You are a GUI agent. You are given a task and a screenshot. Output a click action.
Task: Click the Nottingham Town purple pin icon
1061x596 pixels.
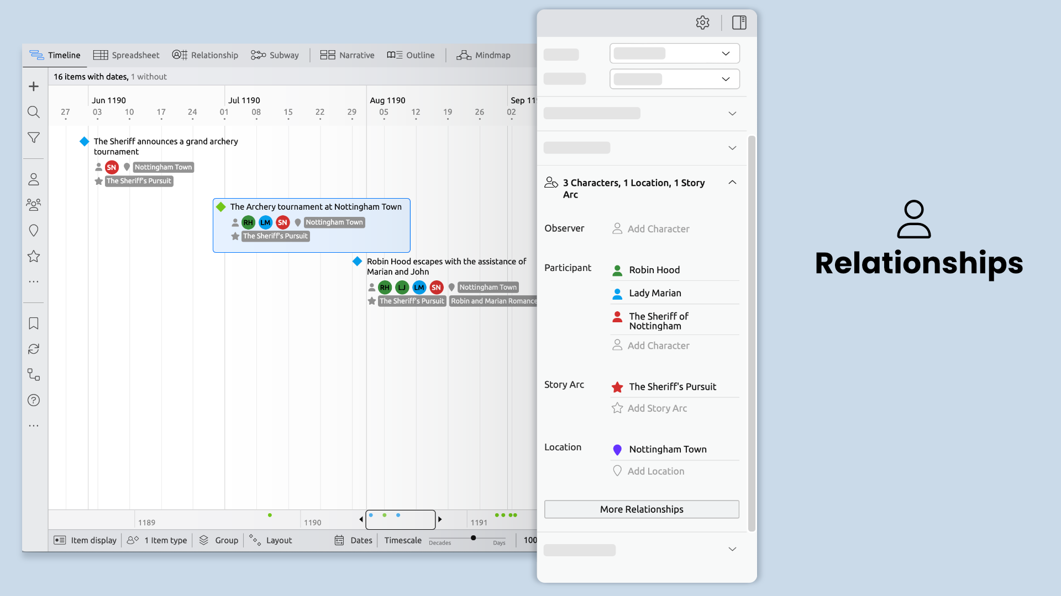pyautogui.click(x=617, y=450)
